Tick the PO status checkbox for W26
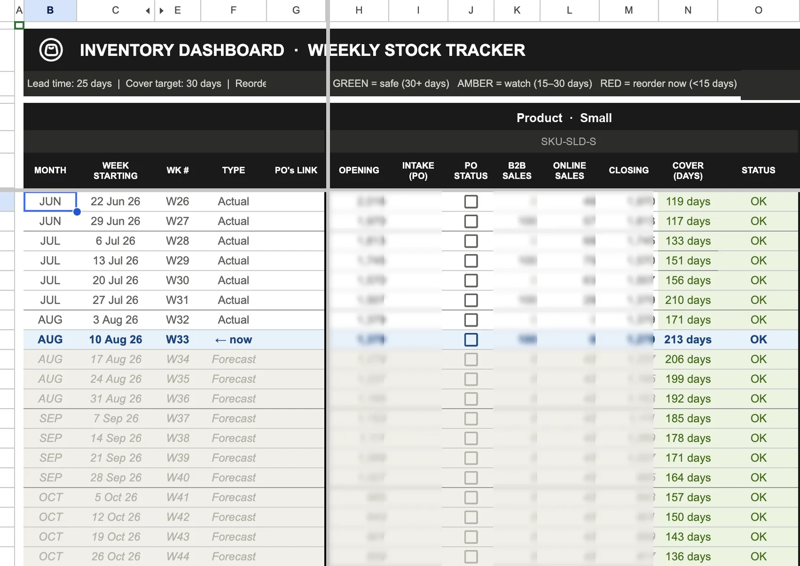Viewport: 800px width, 566px height. (x=471, y=202)
